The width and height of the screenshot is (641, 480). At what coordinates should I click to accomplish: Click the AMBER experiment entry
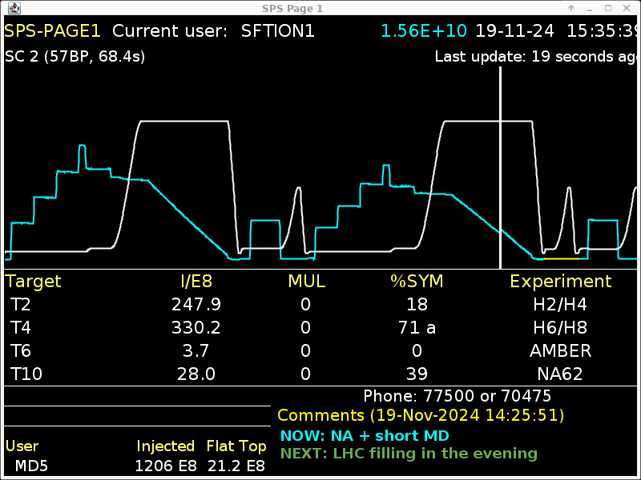pyautogui.click(x=560, y=351)
